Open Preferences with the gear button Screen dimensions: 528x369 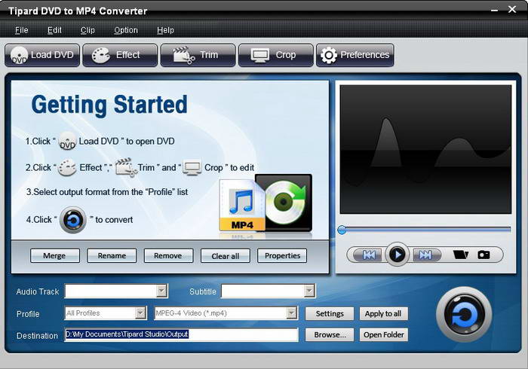pyautogui.click(x=355, y=55)
